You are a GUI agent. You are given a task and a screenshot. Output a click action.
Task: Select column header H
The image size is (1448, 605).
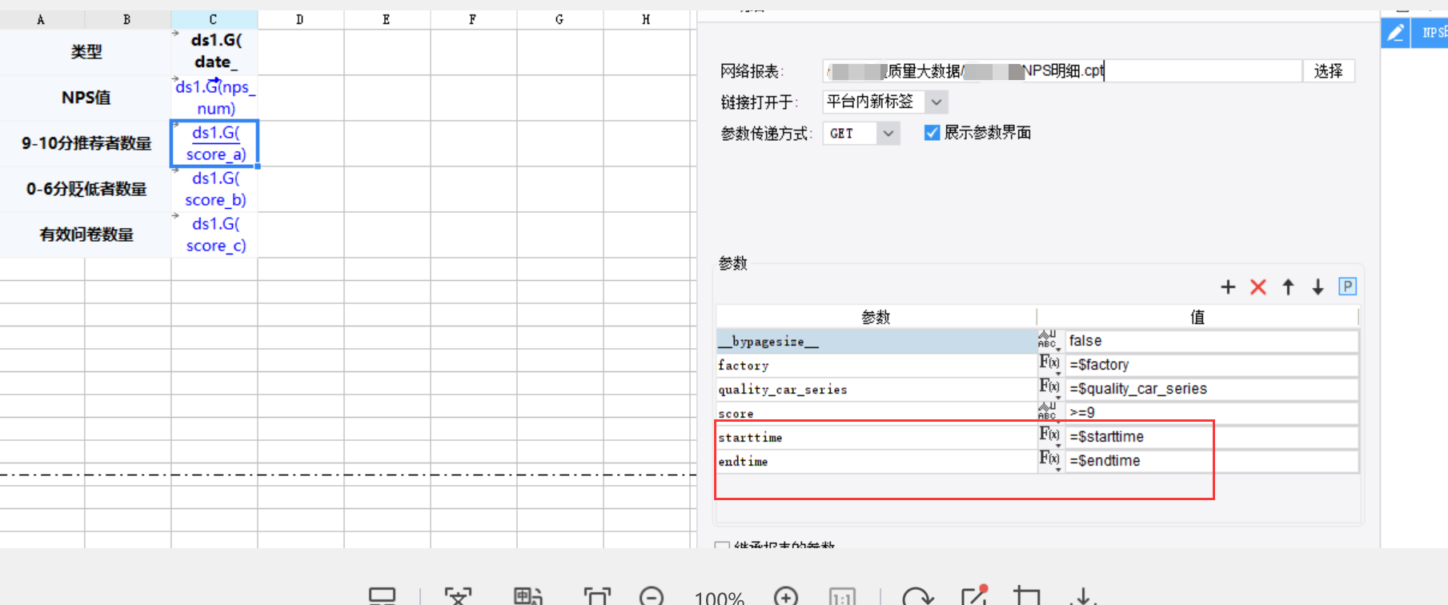point(646,19)
